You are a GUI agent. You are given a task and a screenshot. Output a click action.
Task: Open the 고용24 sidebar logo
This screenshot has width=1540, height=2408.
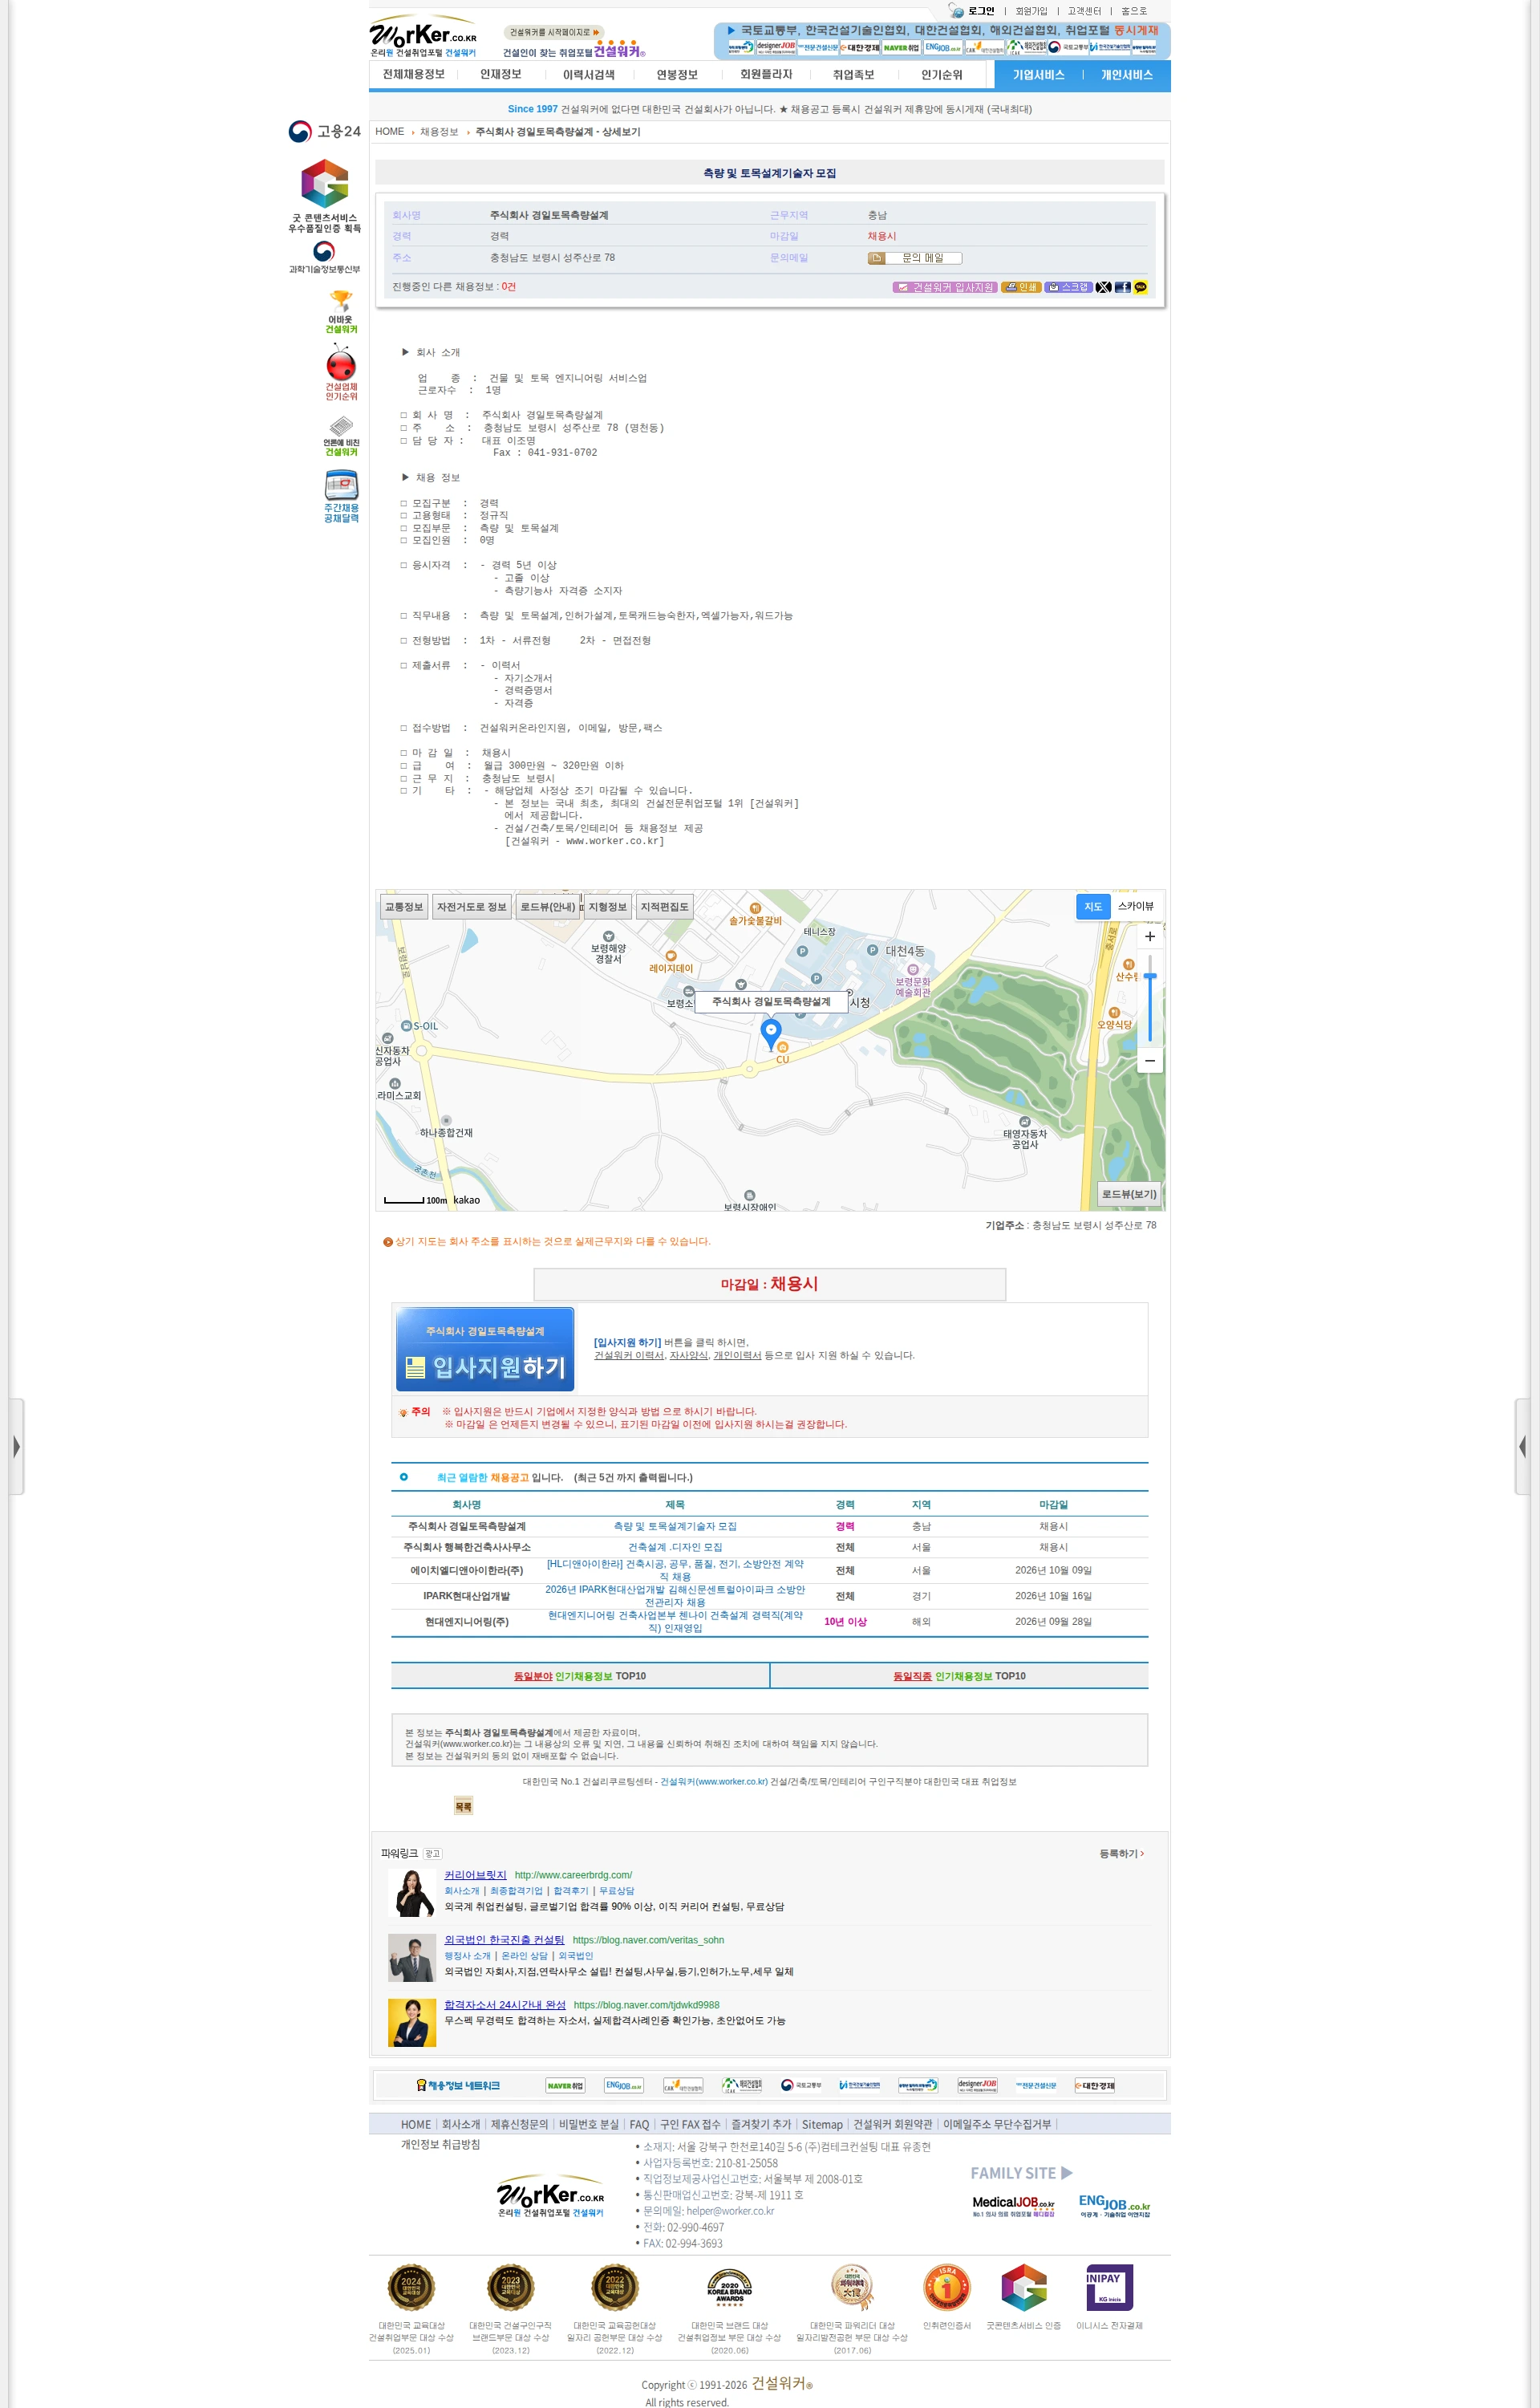[324, 131]
